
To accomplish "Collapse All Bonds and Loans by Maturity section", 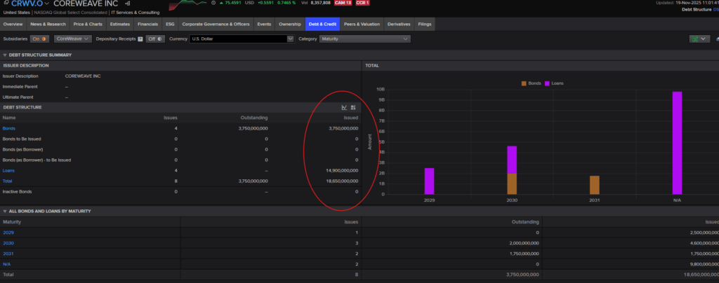I will (x=5, y=212).
